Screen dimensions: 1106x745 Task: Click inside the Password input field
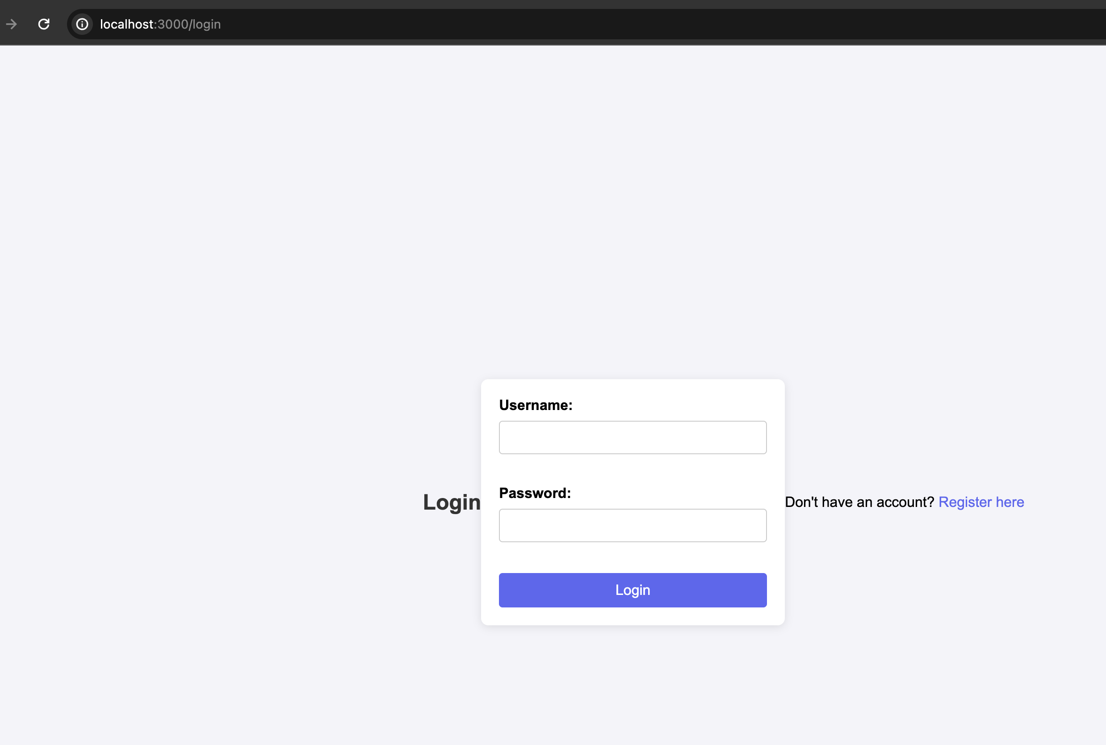633,525
